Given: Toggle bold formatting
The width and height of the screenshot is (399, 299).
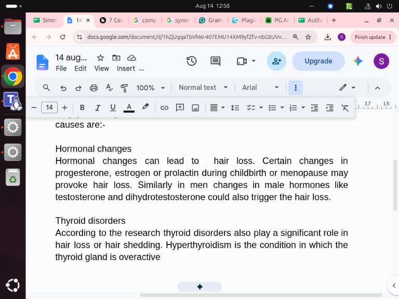Looking at the screenshot, I should point(82,108).
